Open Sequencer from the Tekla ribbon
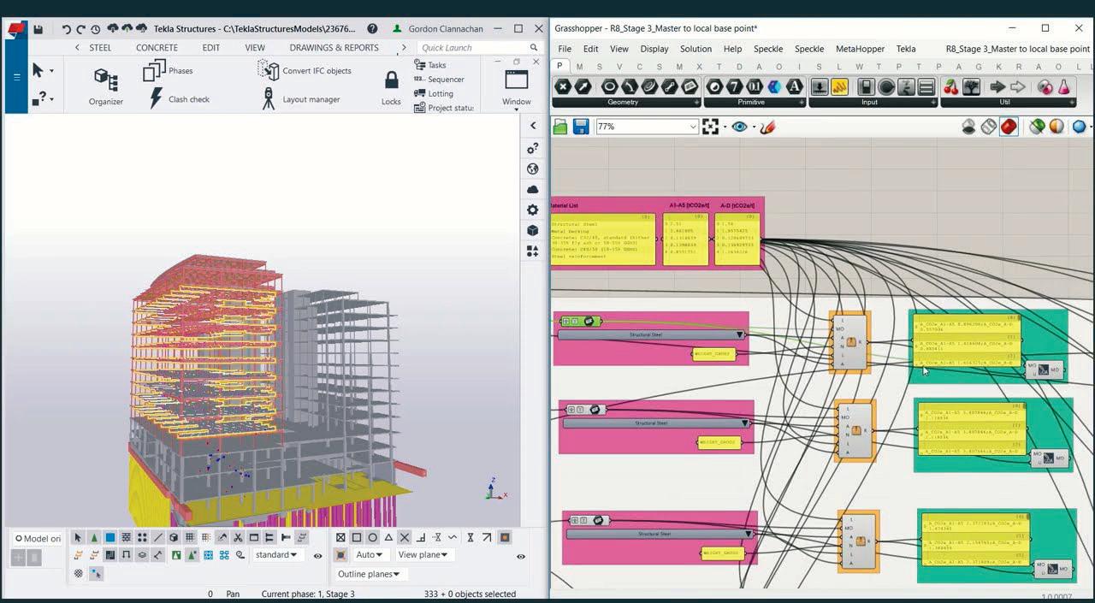Image resolution: width=1095 pixels, height=603 pixels. 439,80
